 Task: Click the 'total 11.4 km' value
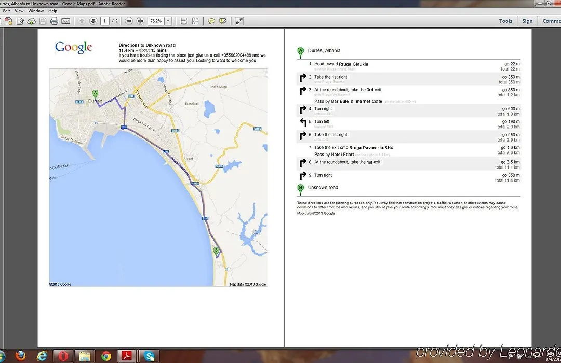[x=507, y=180]
